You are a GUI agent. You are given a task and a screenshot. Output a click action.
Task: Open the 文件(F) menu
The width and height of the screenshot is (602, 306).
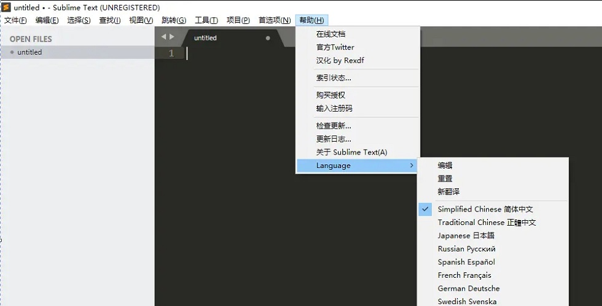point(15,20)
